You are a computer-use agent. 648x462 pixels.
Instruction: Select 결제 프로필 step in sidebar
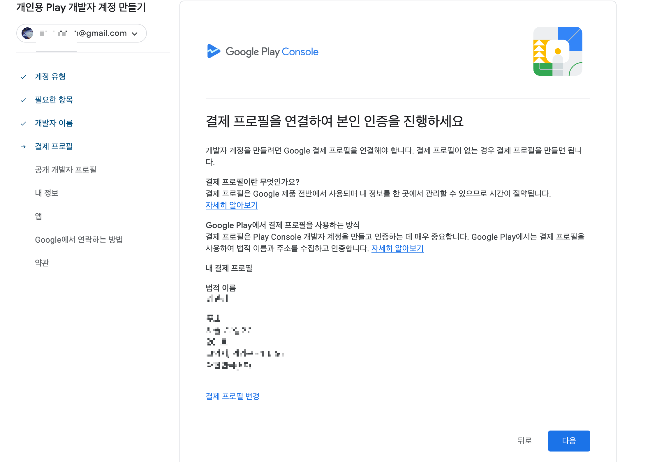(x=54, y=146)
